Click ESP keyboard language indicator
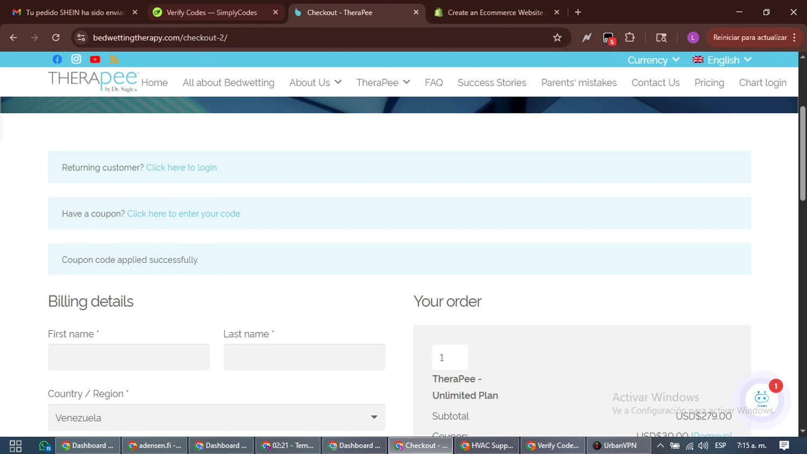The width and height of the screenshot is (807, 454). click(720, 445)
